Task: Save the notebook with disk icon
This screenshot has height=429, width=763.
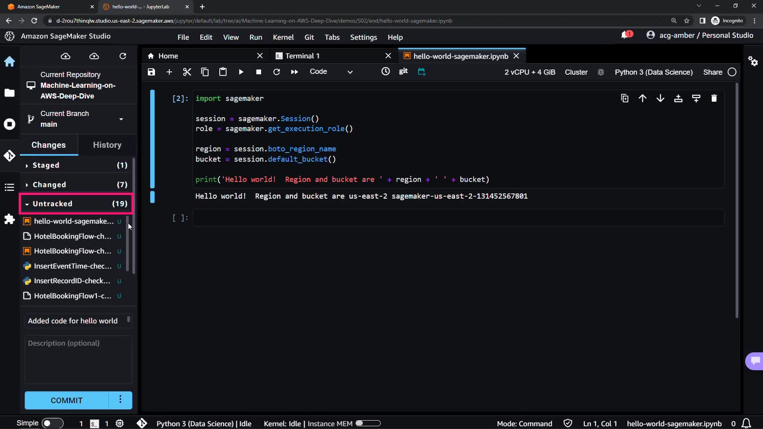Action: pyautogui.click(x=151, y=72)
